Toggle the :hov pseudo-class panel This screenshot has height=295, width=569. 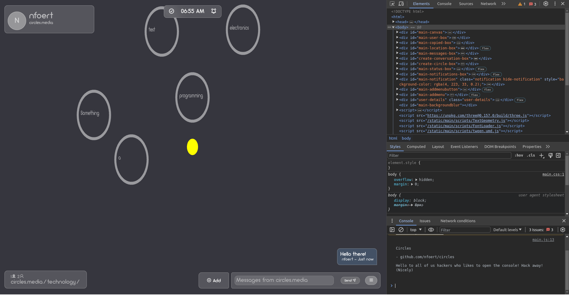tap(518, 155)
